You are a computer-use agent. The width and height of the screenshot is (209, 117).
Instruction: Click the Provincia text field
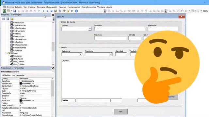point(110,38)
